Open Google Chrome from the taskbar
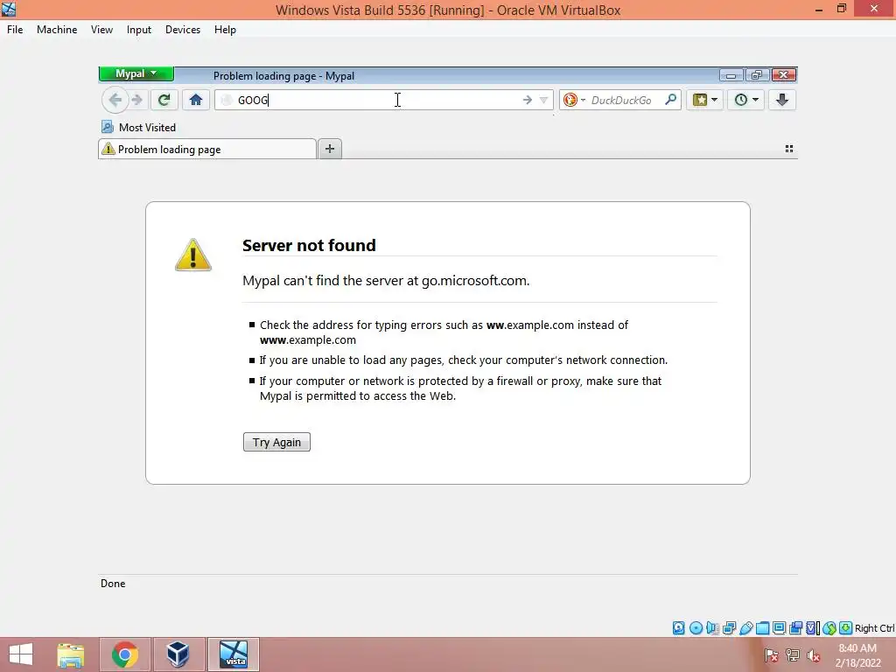This screenshot has width=896, height=672. [125, 654]
